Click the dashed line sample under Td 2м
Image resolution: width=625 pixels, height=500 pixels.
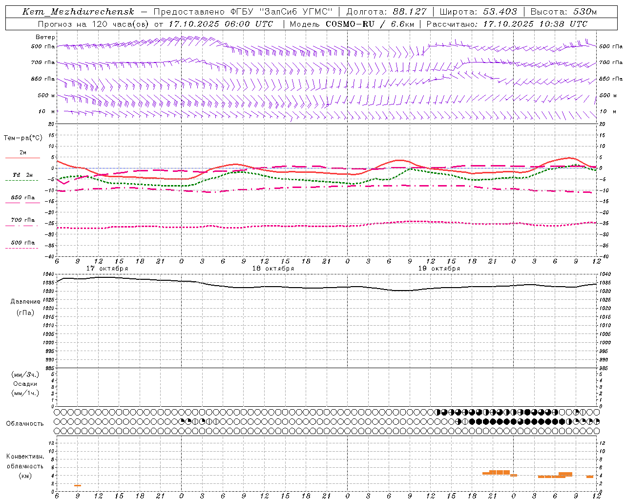tap(22, 180)
